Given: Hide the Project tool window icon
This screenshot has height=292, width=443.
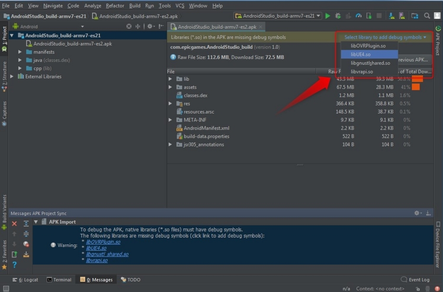Looking at the screenshot, I should tap(161, 26).
